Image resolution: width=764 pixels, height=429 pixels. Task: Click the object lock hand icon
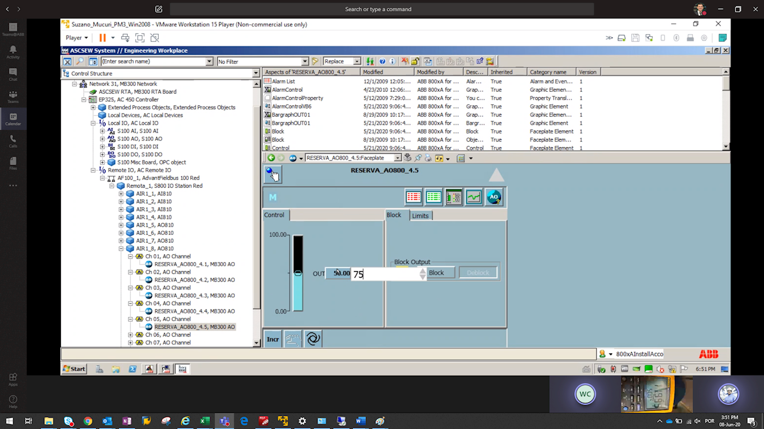272,174
